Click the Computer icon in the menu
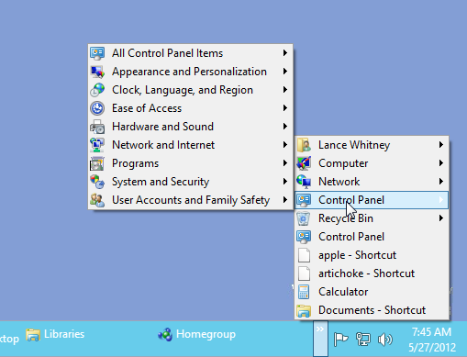 (304, 163)
